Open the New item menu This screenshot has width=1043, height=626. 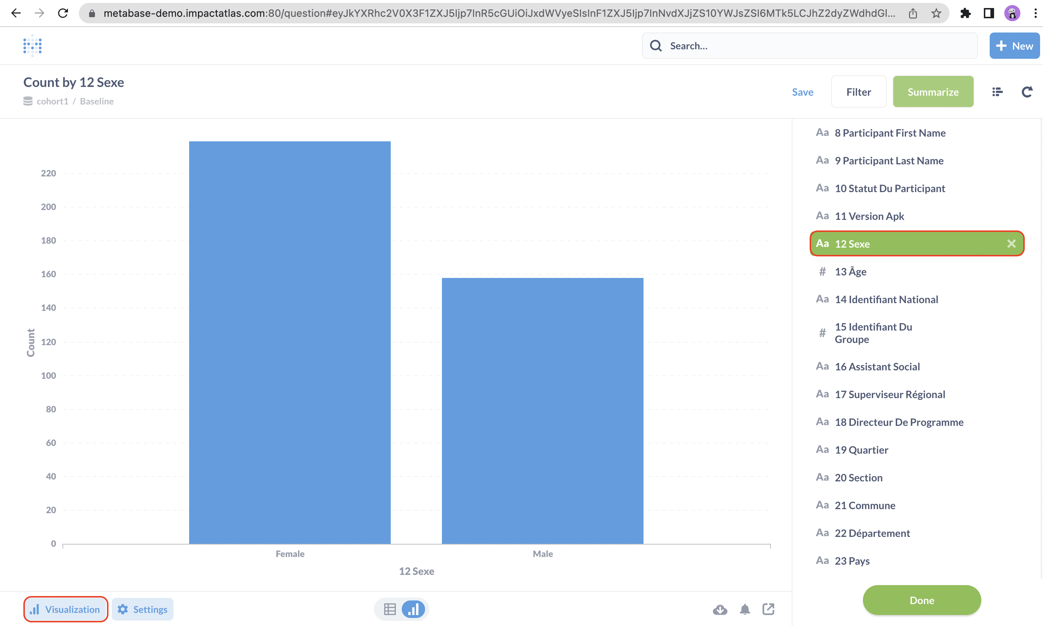point(1014,46)
